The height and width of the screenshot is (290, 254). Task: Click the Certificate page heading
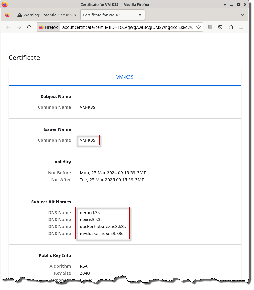24,58
